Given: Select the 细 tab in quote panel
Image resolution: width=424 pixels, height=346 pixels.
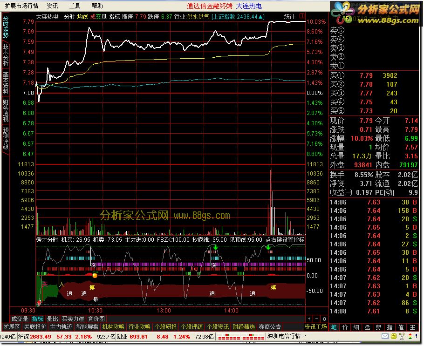Looking at the screenshot, I should pos(356,327).
